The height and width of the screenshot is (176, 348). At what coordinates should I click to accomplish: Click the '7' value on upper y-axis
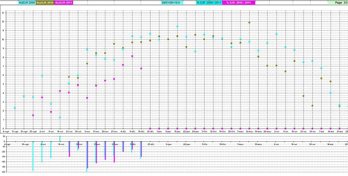click(3, 66)
